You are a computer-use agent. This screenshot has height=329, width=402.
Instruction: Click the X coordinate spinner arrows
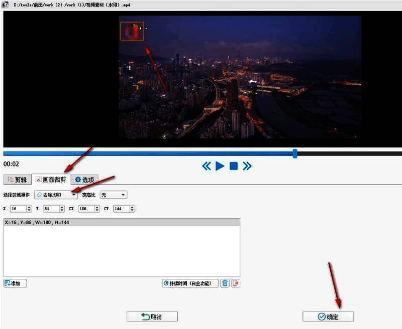pos(29,209)
